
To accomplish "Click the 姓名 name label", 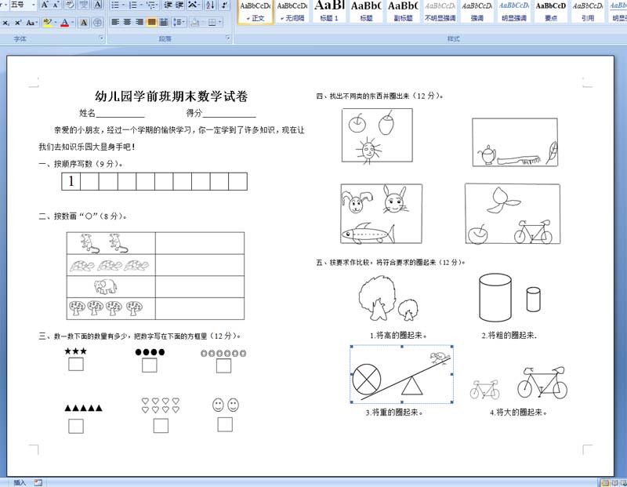I will (x=87, y=113).
